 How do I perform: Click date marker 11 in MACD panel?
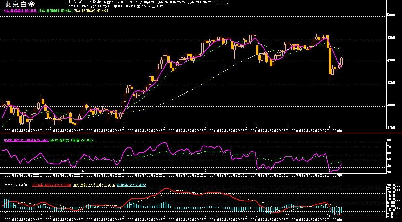[x=288, y=215]
